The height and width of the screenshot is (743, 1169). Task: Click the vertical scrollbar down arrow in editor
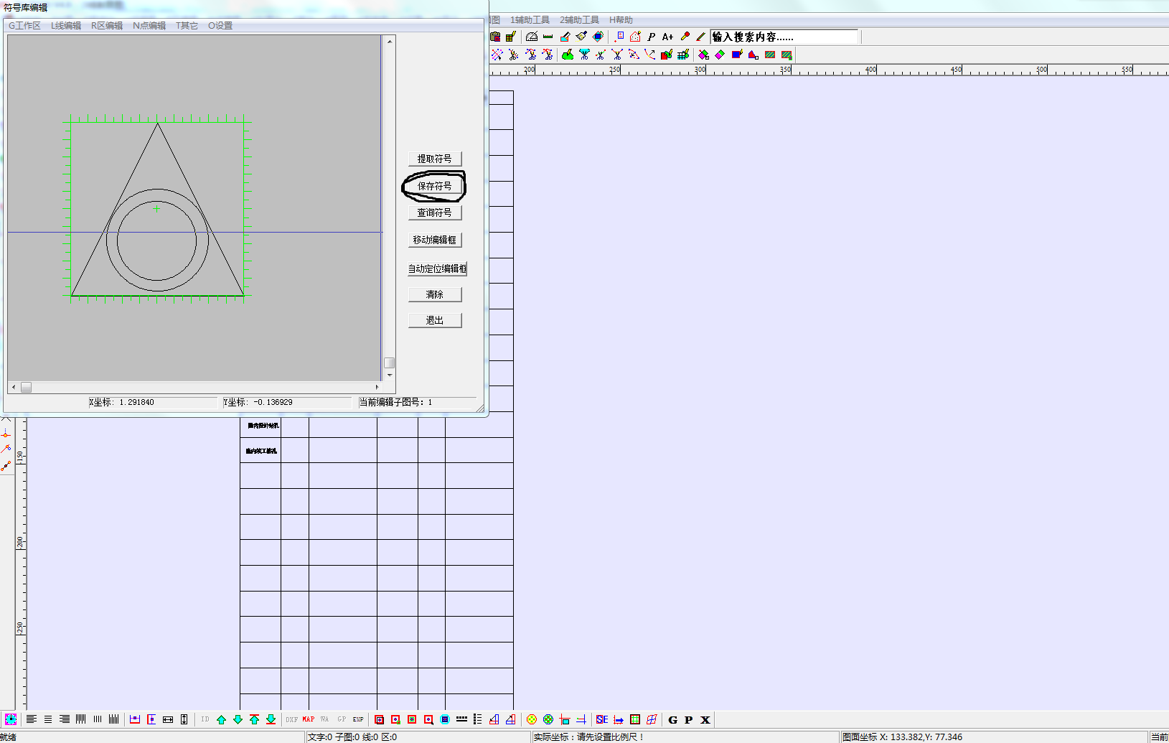click(x=390, y=375)
